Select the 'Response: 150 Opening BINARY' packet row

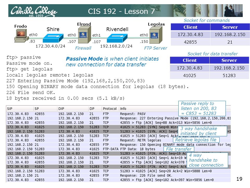tap(118, 145)
